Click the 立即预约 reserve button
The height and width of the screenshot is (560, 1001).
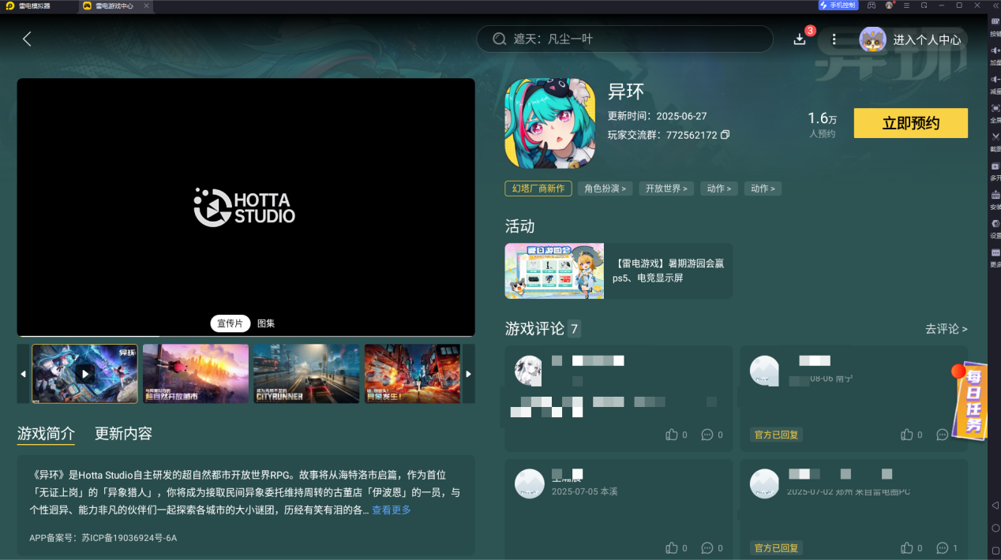pos(911,123)
